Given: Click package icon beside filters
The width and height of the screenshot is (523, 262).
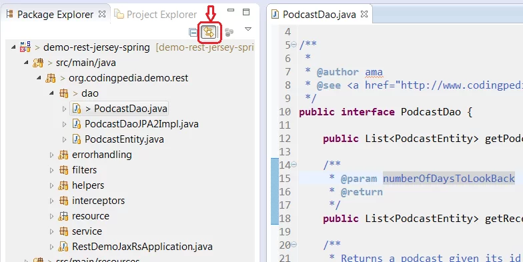Looking at the screenshot, I should 63,170.
